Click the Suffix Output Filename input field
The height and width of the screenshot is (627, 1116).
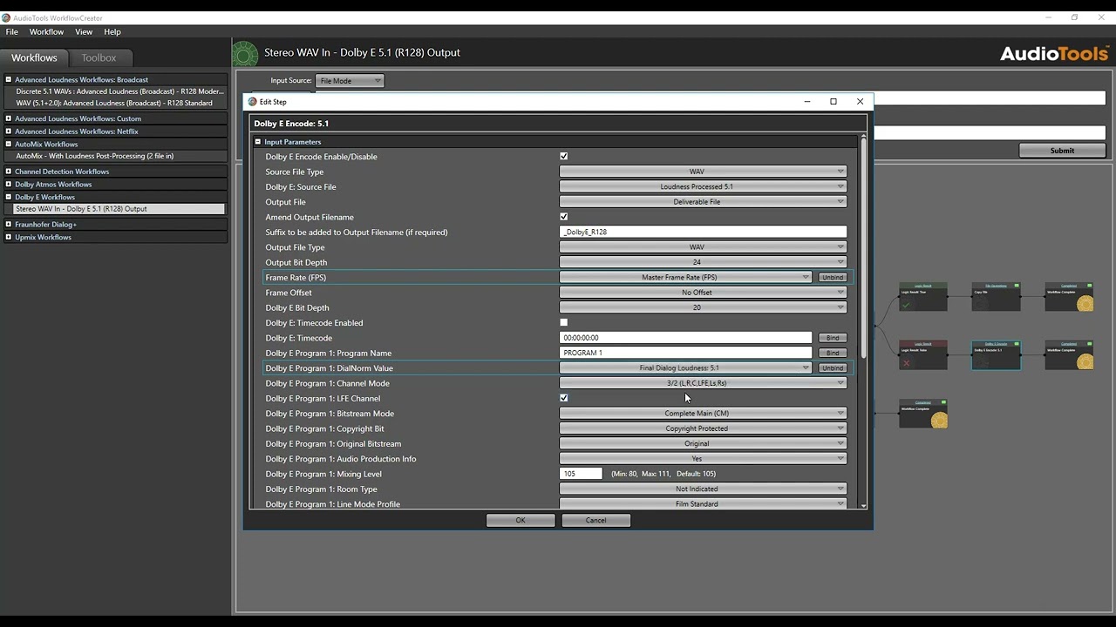[703, 232]
